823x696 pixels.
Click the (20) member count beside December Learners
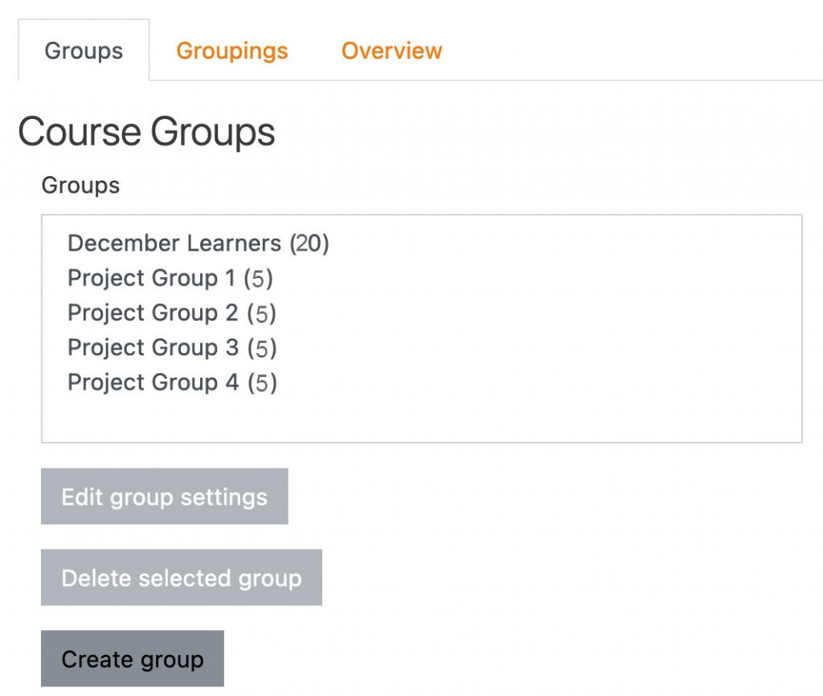pyautogui.click(x=309, y=244)
